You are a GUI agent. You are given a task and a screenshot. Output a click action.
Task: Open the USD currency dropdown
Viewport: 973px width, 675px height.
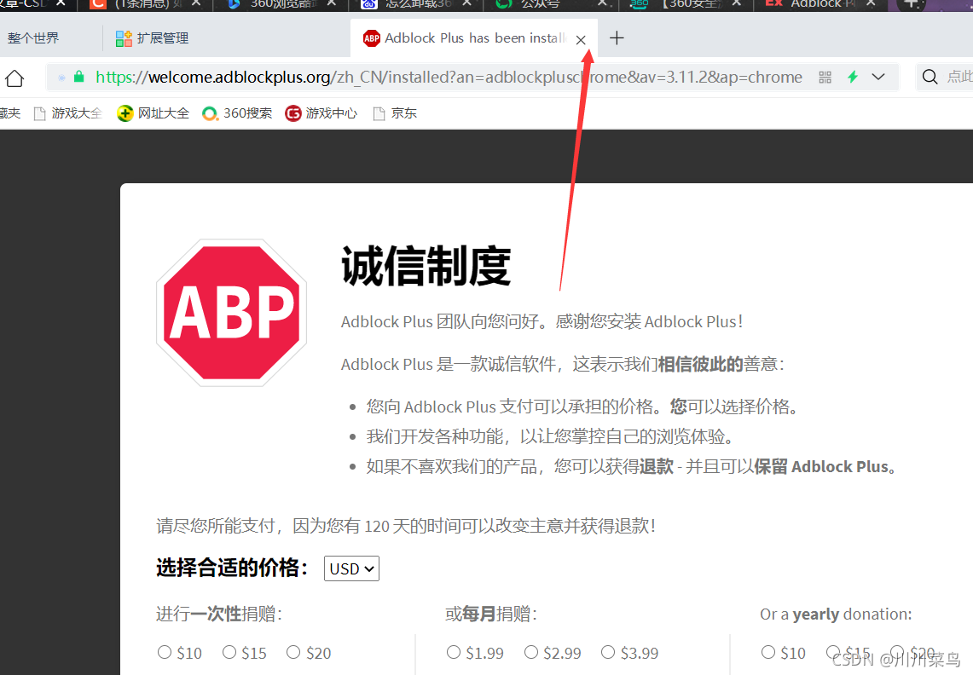click(351, 569)
